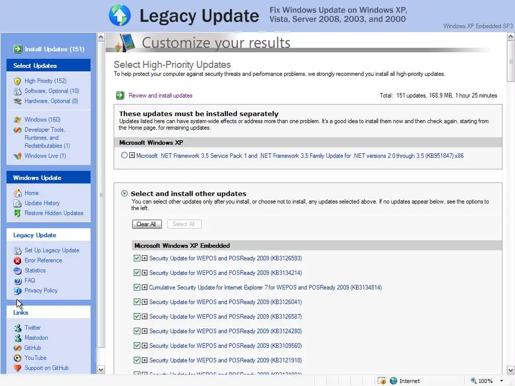Viewport: 515px width, 386px height.
Task: Expand details for KB3126587 update
Action: click(x=144, y=317)
